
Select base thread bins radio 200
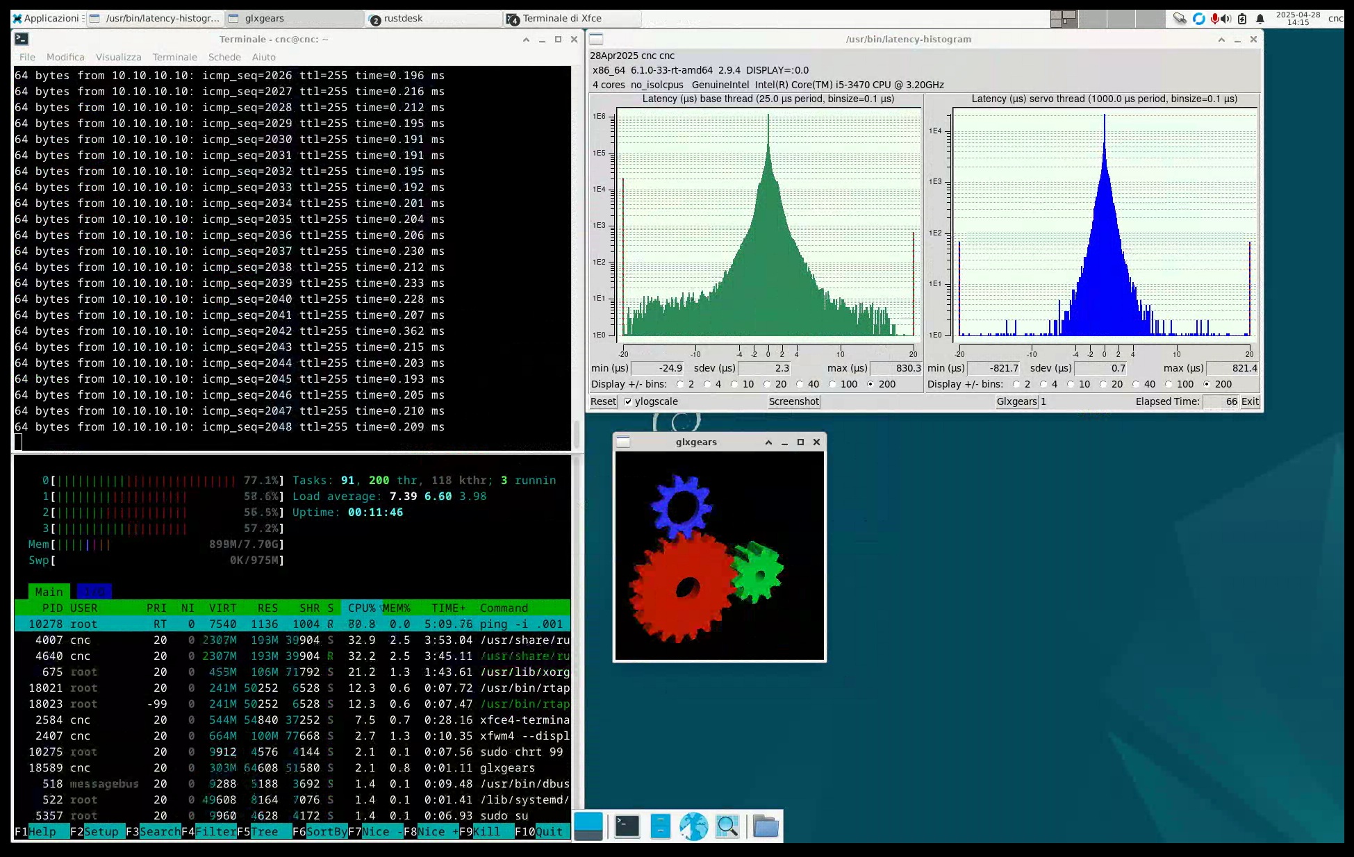870,384
